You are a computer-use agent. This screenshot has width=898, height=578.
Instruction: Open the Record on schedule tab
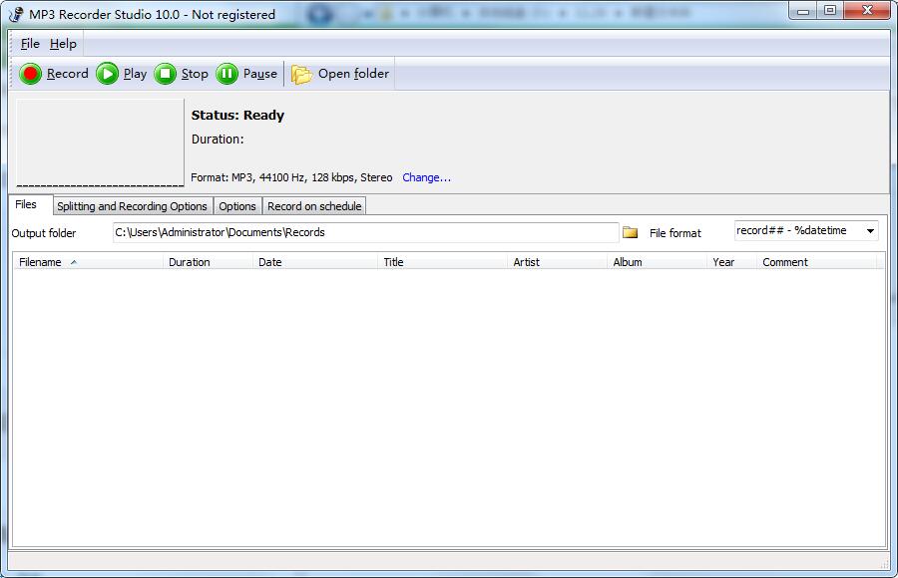coord(314,206)
